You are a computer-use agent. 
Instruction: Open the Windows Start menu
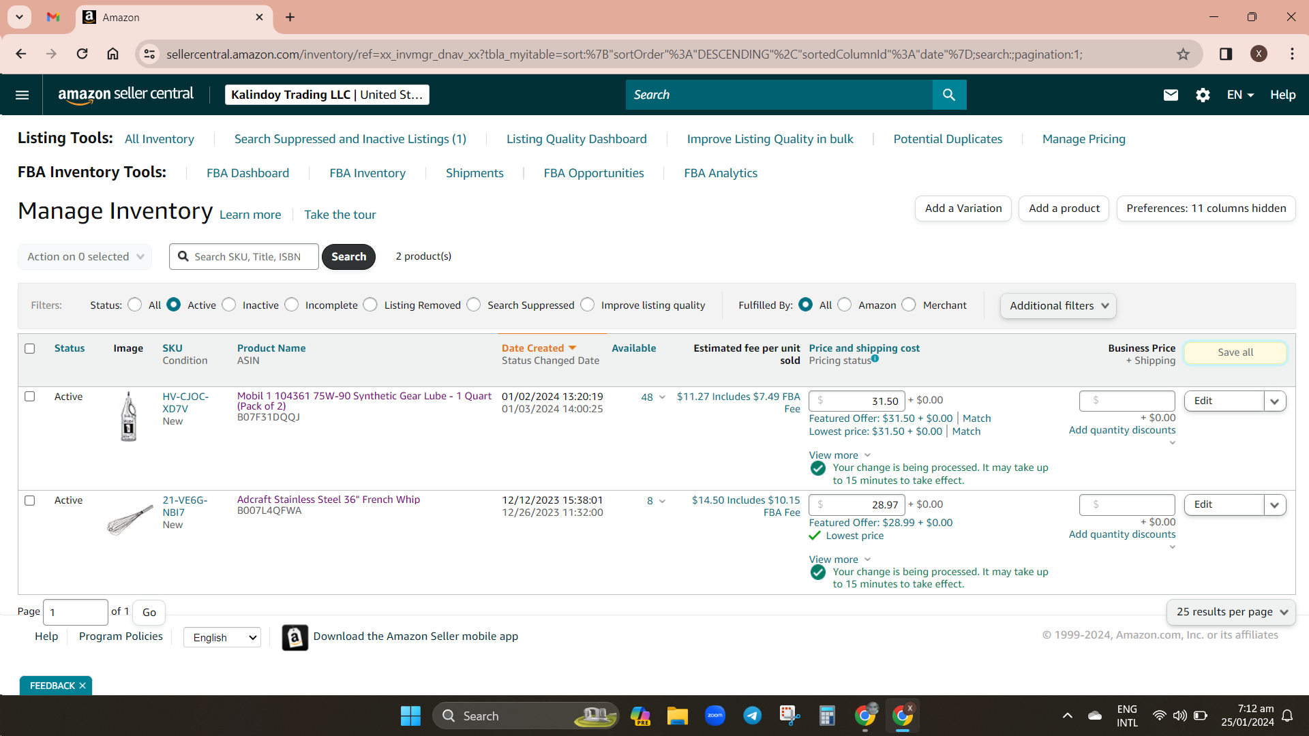(410, 716)
